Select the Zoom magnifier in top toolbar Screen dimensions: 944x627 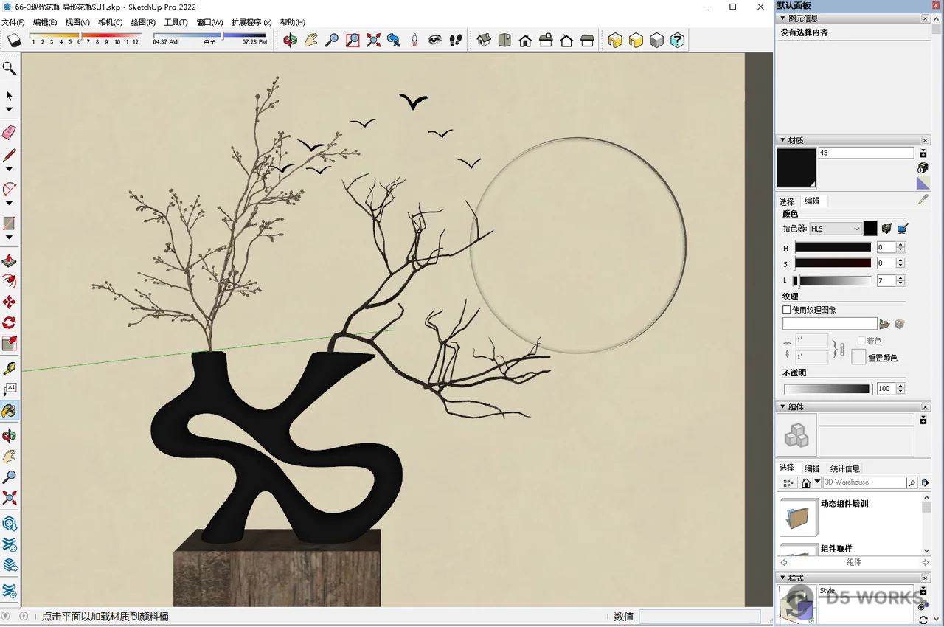(332, 40)
